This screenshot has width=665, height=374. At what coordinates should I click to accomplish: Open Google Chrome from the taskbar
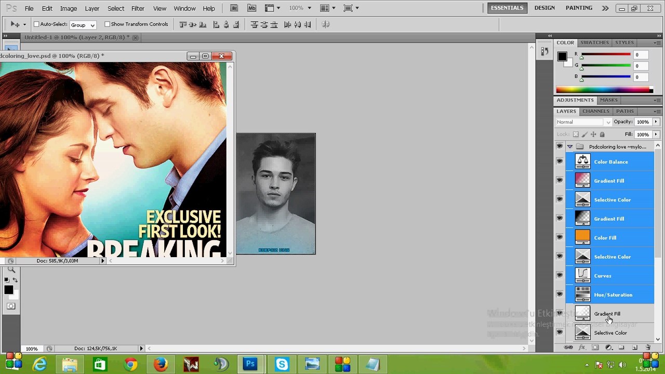tap(131, 364)
